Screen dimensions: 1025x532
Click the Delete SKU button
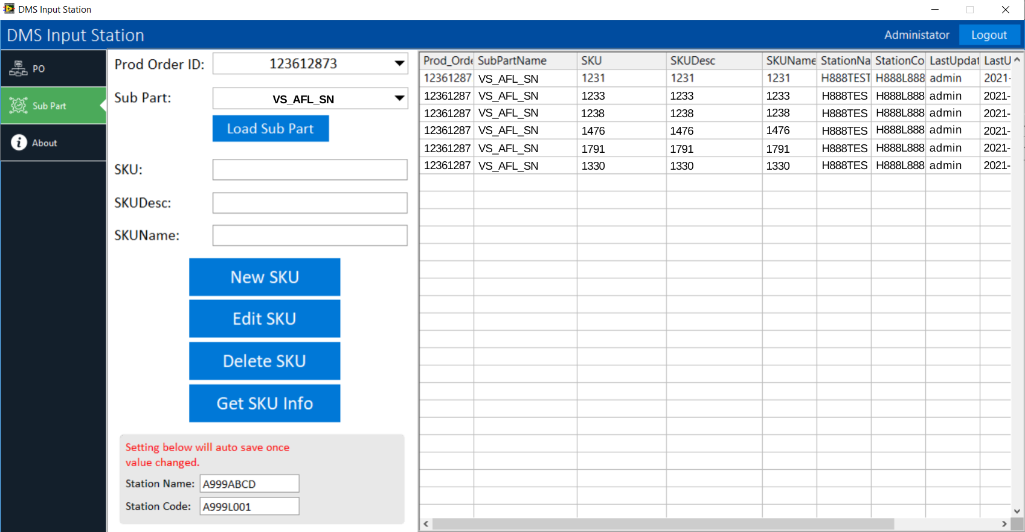[x=265, y=361]
